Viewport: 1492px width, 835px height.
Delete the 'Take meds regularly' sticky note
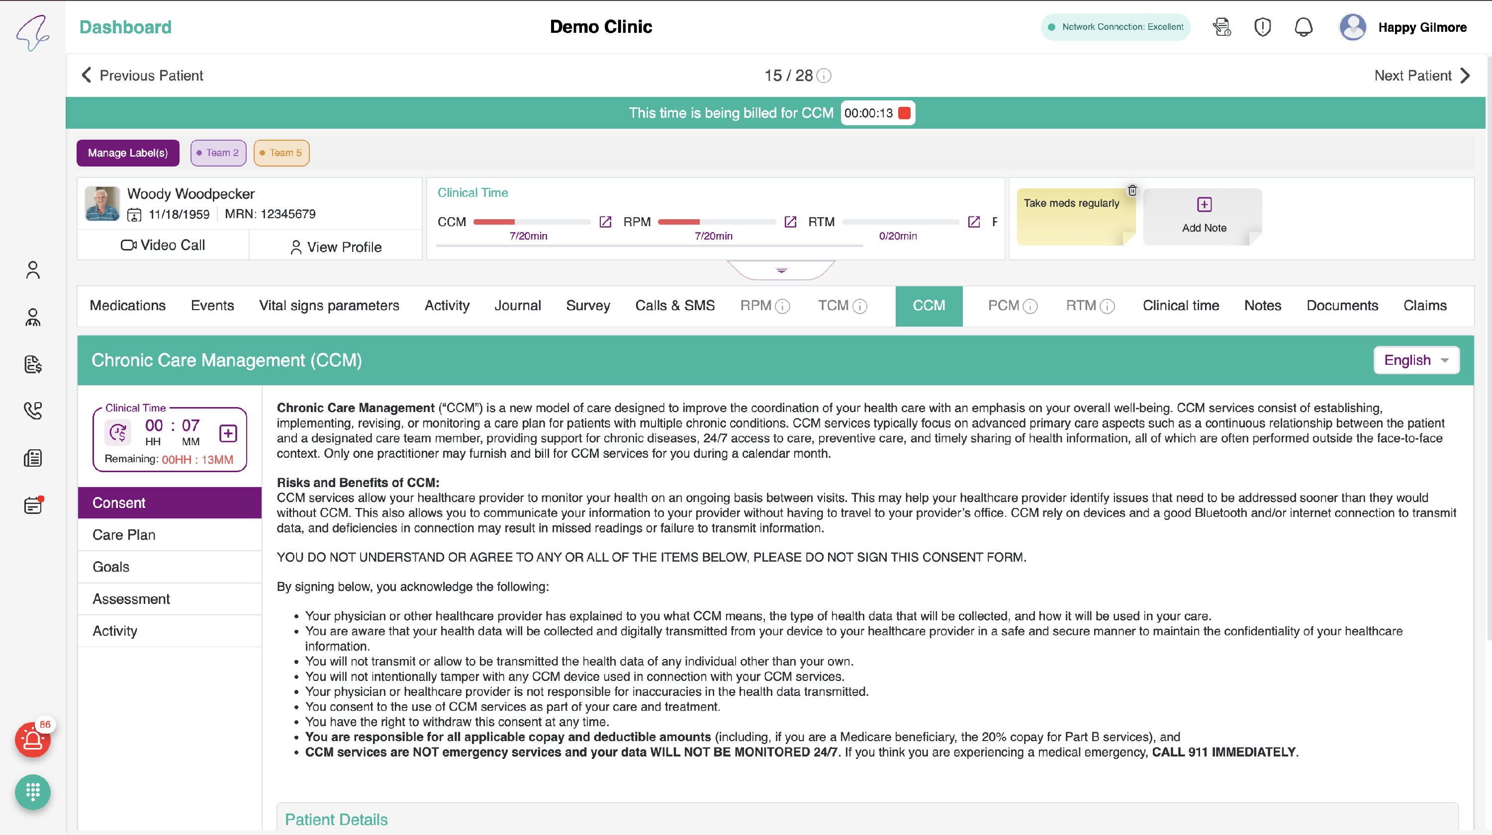tap(1132, 190)
